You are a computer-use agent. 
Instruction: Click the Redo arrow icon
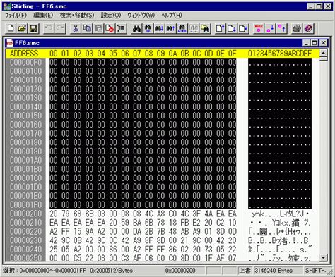pyautogui.click(x=60, y=28)
